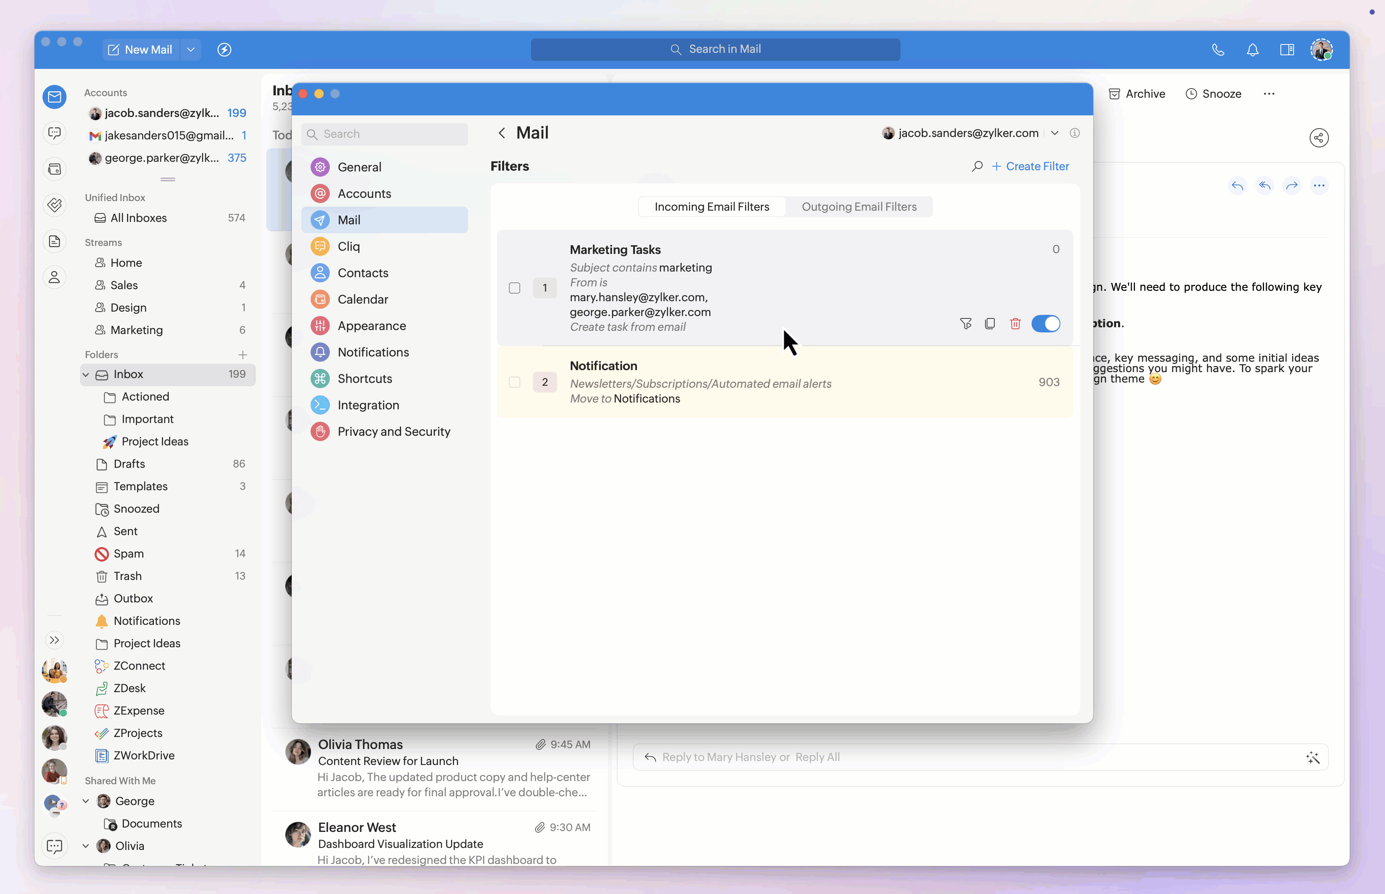Image resolution: width=1385 pixels, height=894 pixels.
Task: Click the phone call icon in top bar
Action: coord(1218,50)
